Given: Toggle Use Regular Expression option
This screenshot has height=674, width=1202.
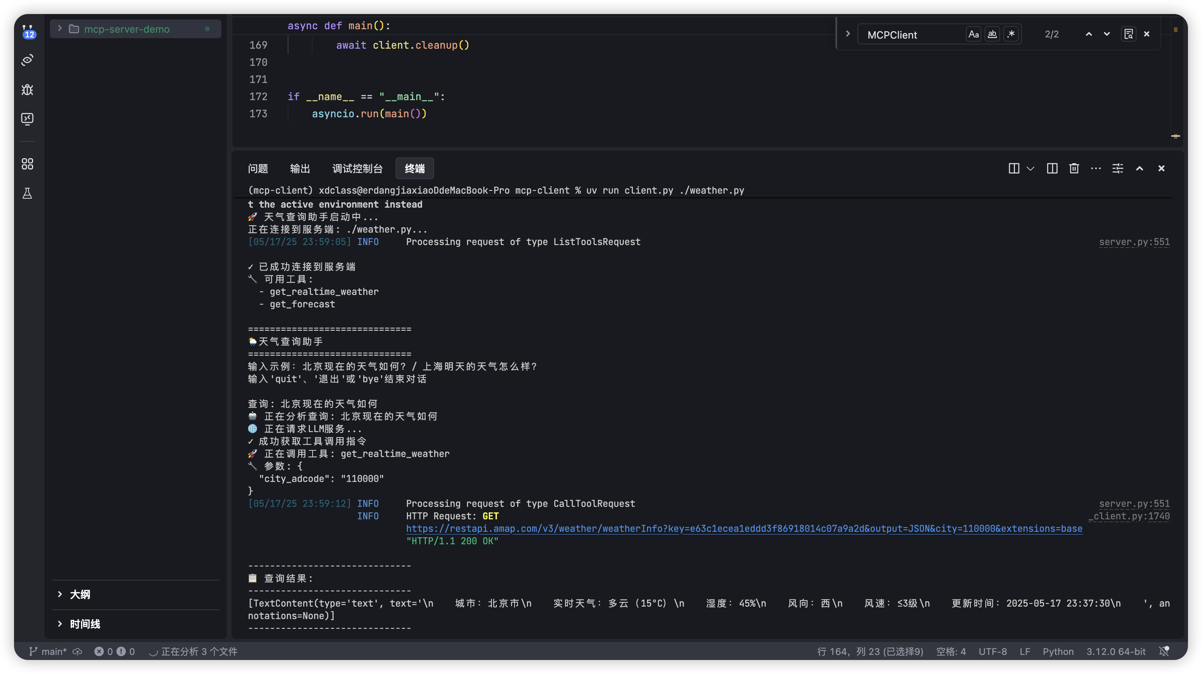Looking at the screenshot, I should (x=1011, y=34).
